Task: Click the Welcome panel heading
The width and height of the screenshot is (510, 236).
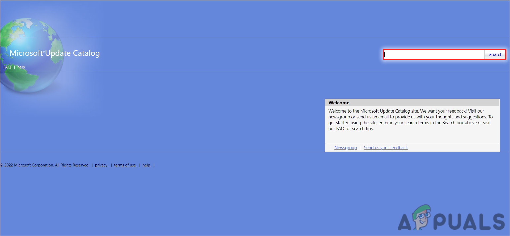Action: point(339,103)
